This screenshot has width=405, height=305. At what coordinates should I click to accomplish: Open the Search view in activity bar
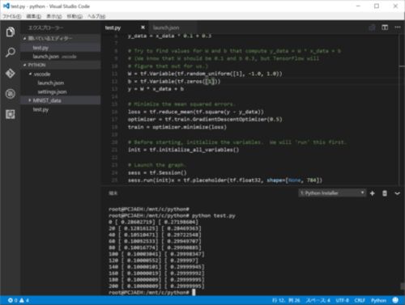tap(11, 53)
